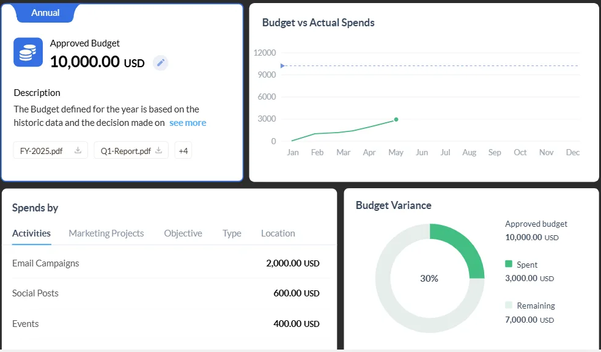Click the 400.00 USD spend amount
Screen dimensions: 601x352
click(297, 324)
